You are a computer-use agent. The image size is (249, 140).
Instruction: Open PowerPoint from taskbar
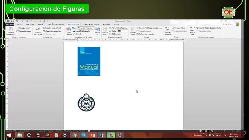pos(93,135)
